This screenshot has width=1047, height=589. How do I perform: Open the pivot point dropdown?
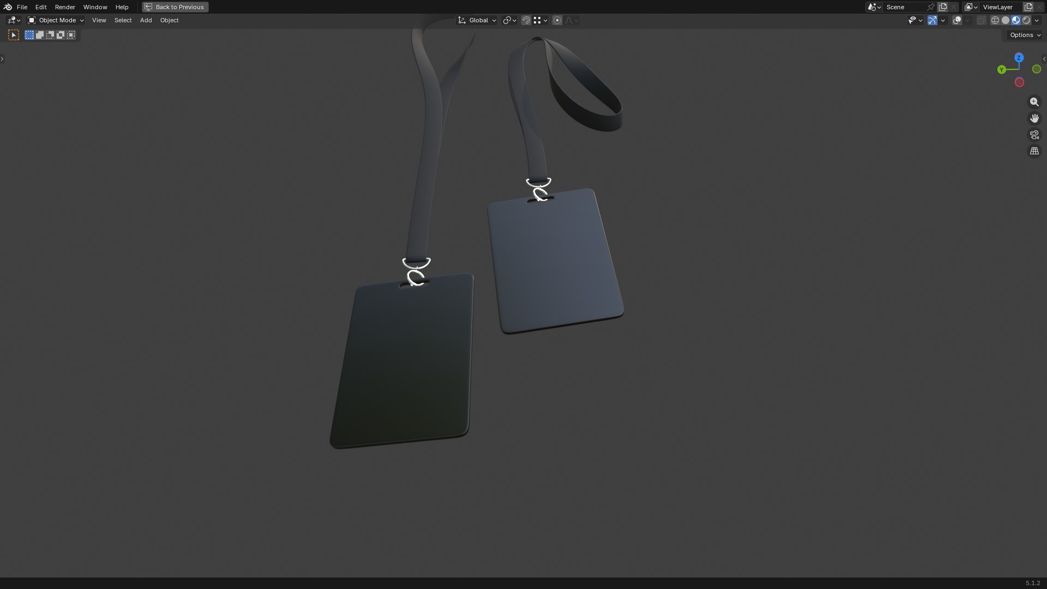[510, 20]
